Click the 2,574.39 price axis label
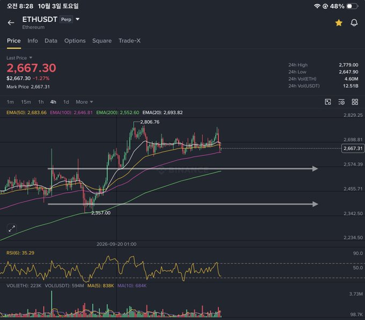365x320 pixels. 353,164
